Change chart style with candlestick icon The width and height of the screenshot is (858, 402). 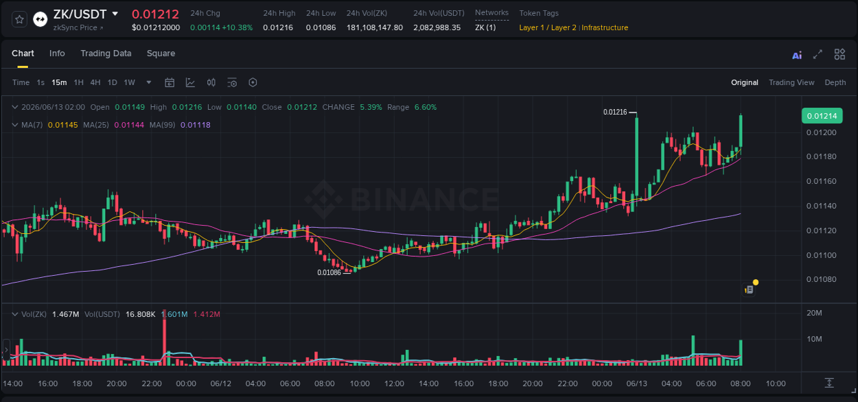[x=211, y=82]
